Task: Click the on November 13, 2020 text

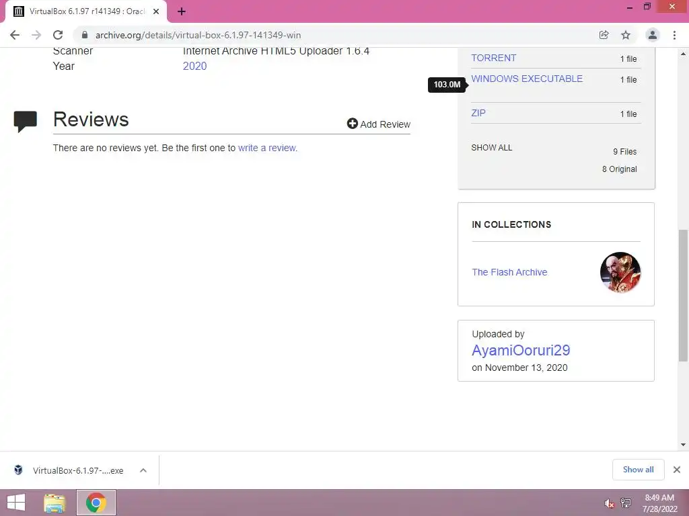Action: 520,368
